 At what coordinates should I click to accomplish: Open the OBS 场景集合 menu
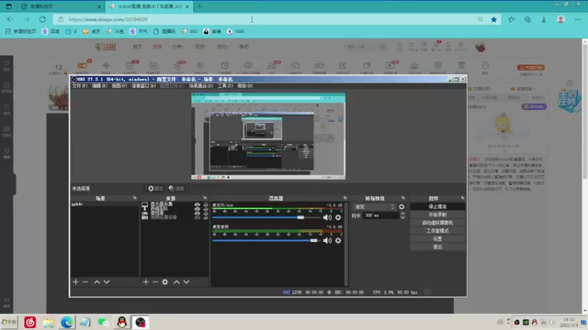tap(201, 86)
